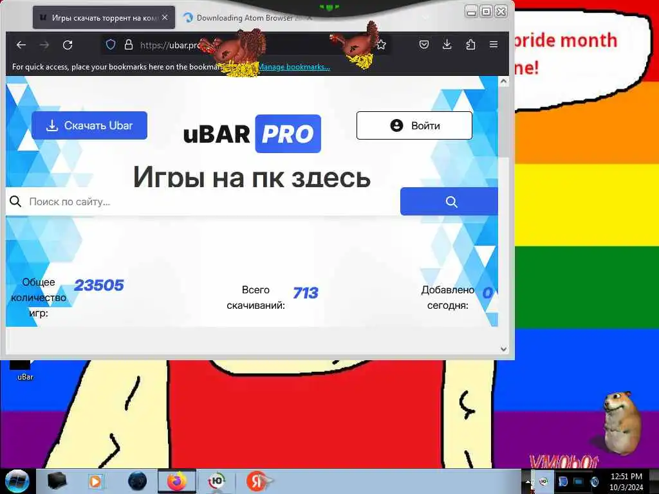The image size is (659, 494).
Task: Open the uBar desktop shortcut
Action: click(24, 370)
